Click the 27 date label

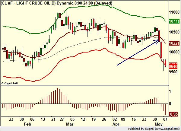62,119
